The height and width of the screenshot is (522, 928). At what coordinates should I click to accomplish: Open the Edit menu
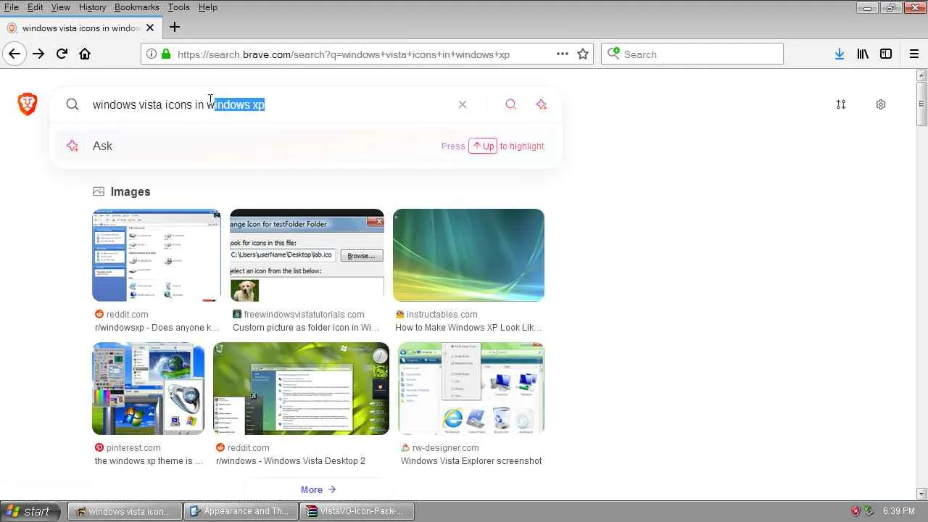[x=35, y=7]
